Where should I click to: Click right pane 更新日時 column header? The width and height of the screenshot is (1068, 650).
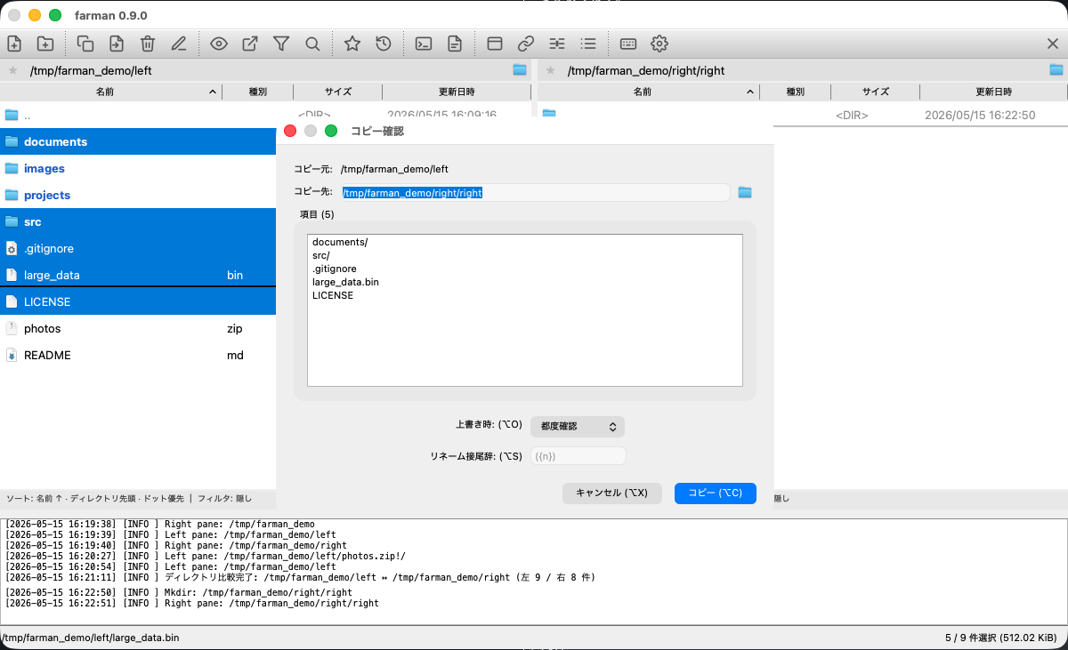click(993, 92)
